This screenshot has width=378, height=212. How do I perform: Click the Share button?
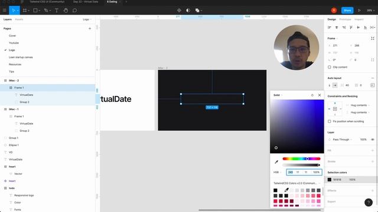[347, 11]
